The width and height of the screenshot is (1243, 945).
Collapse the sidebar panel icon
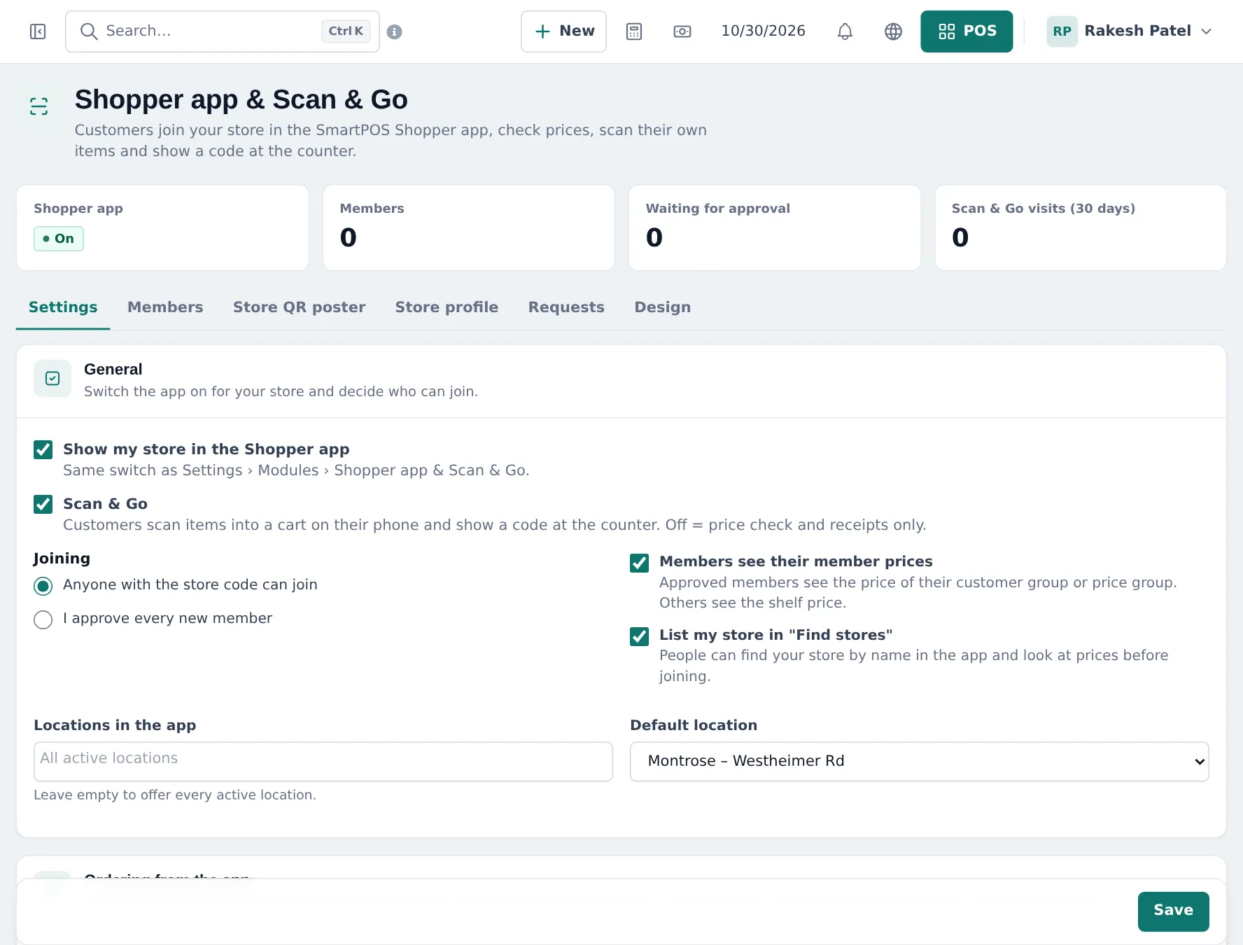point(38,31)
